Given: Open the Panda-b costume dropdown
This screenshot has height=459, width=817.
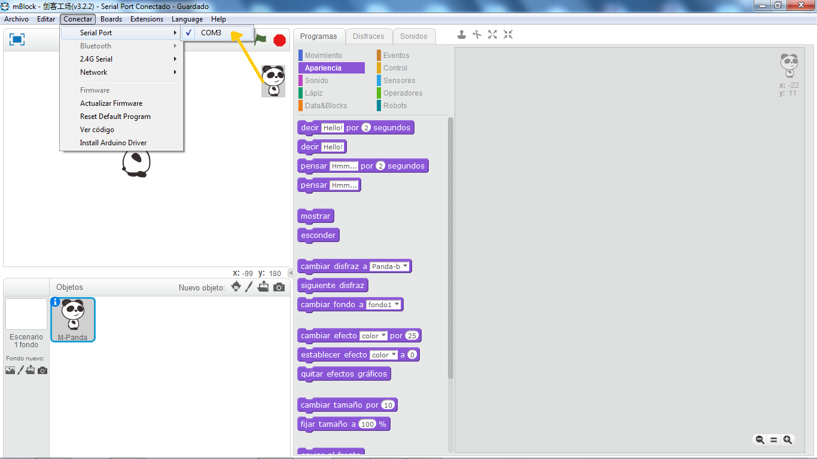Looking at the screenshot, I should coord(390,266).
